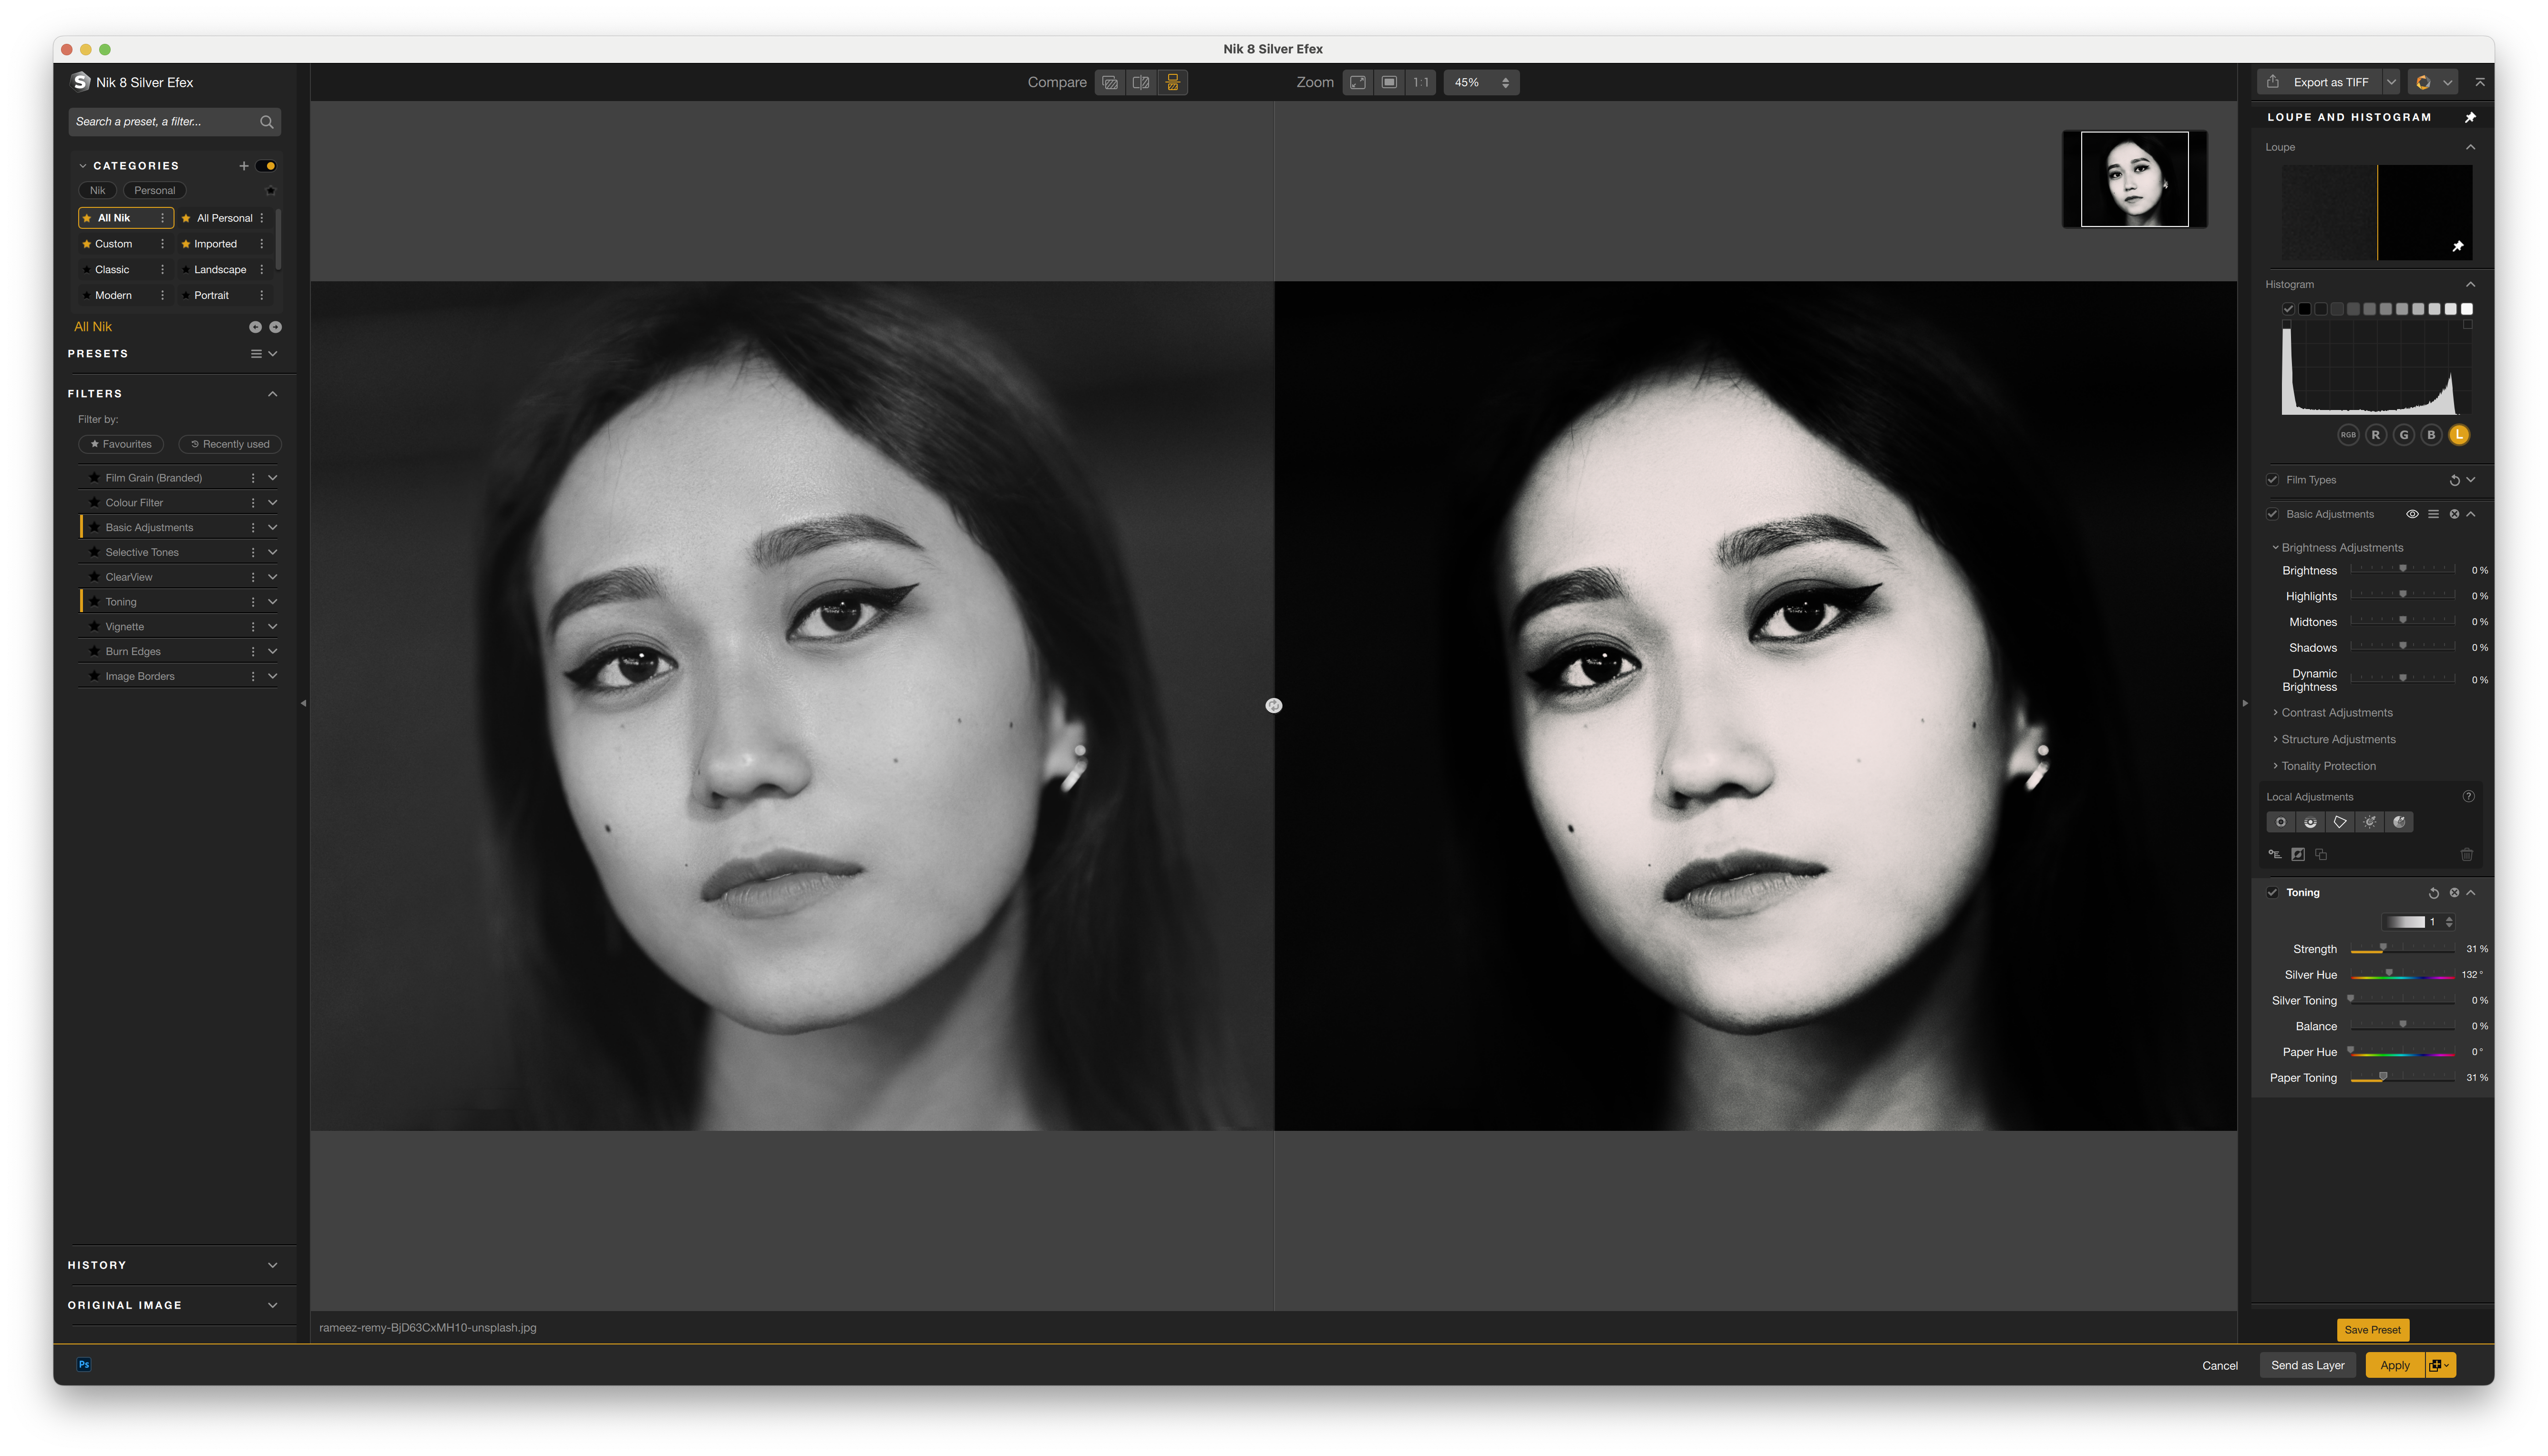This screenshot has width=2548, height=1456.
Task: Add a Control Point local adjustment
Action: 2281,822
